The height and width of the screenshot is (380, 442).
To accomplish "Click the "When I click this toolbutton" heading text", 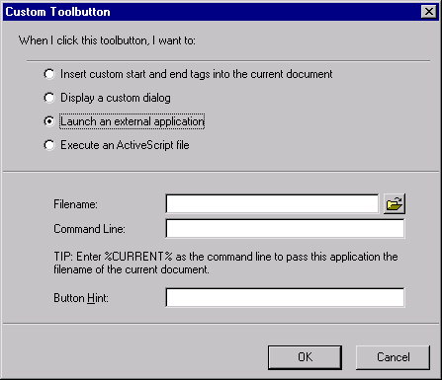I will pyautogui.click(x=107, y=40).
